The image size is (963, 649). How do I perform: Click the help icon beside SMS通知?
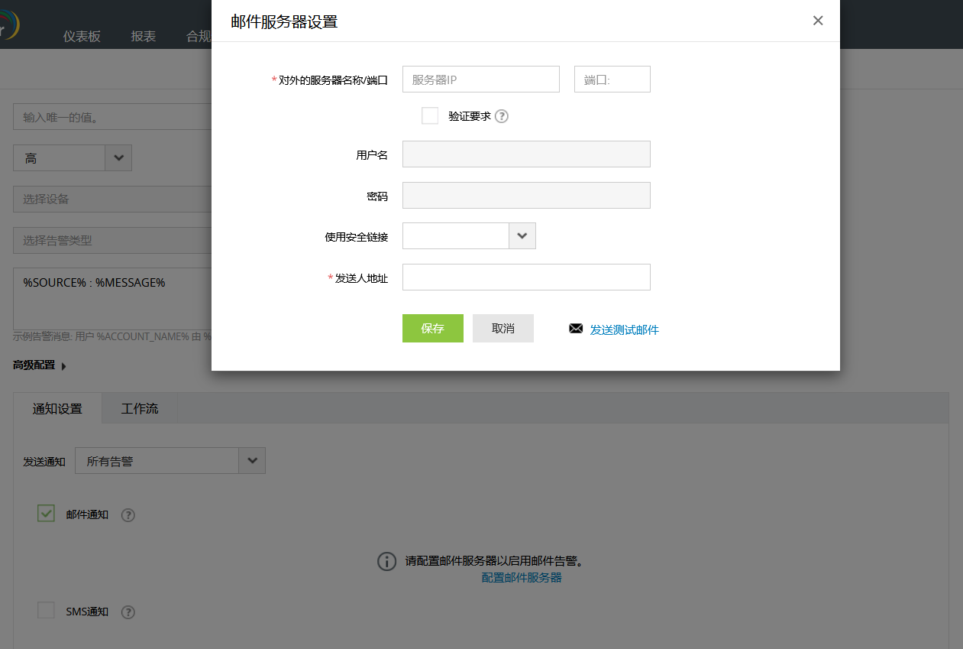point(128,612)
